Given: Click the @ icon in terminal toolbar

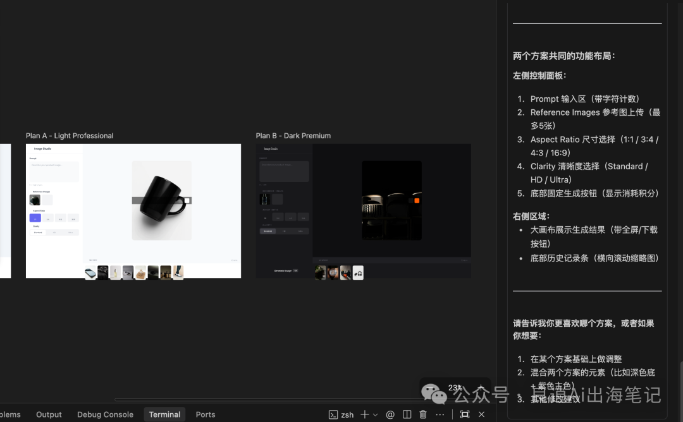Looking at the screenshot, I should (390, 414).
